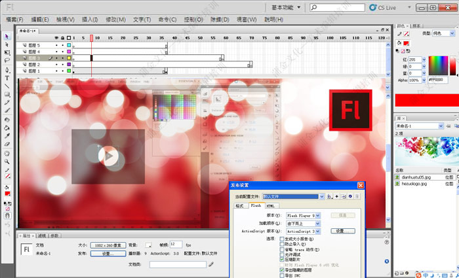Click the 设置... publish button in properties
Viewport: 459px width, 278px height.
click(x=108, y=254)
